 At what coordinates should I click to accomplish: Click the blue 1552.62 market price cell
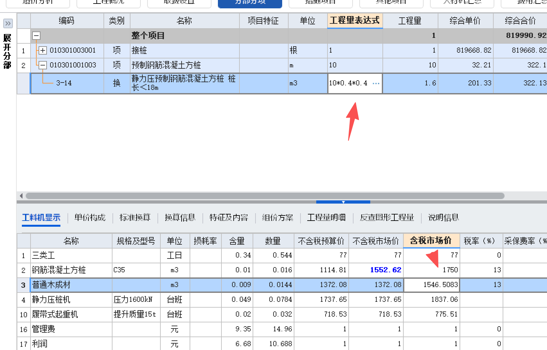pos(376,270)
